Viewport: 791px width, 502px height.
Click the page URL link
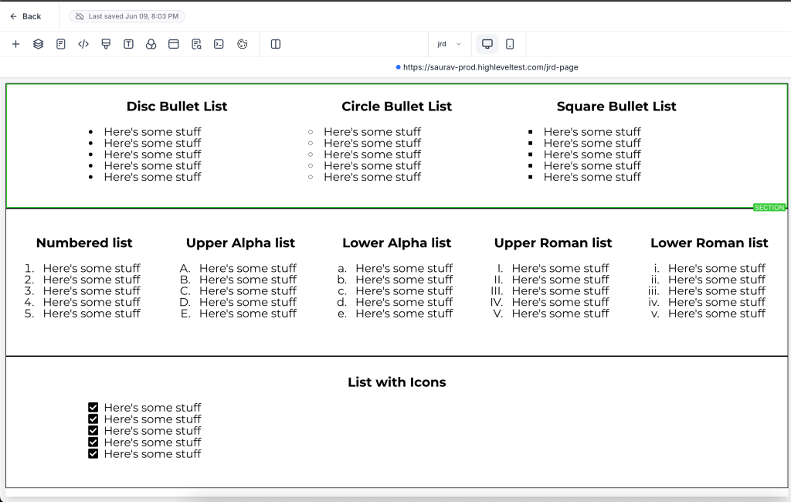pyautogui.click(x=491, y=67)
